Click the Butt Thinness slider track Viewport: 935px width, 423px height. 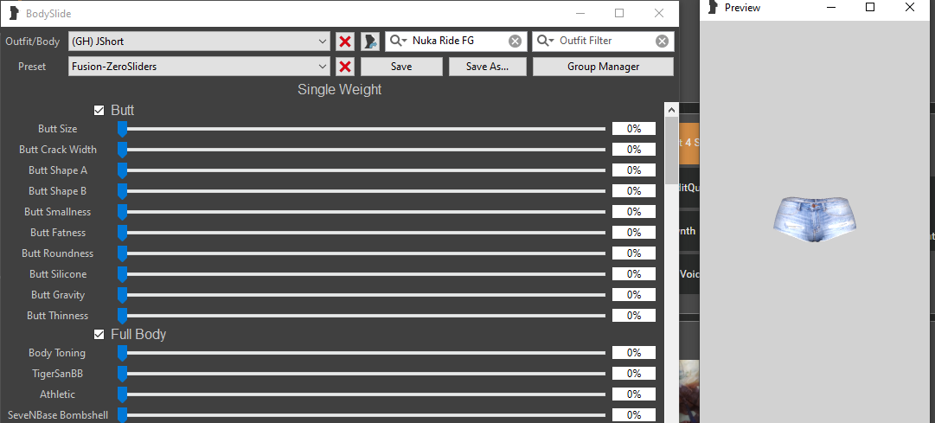tap(362, 316)
